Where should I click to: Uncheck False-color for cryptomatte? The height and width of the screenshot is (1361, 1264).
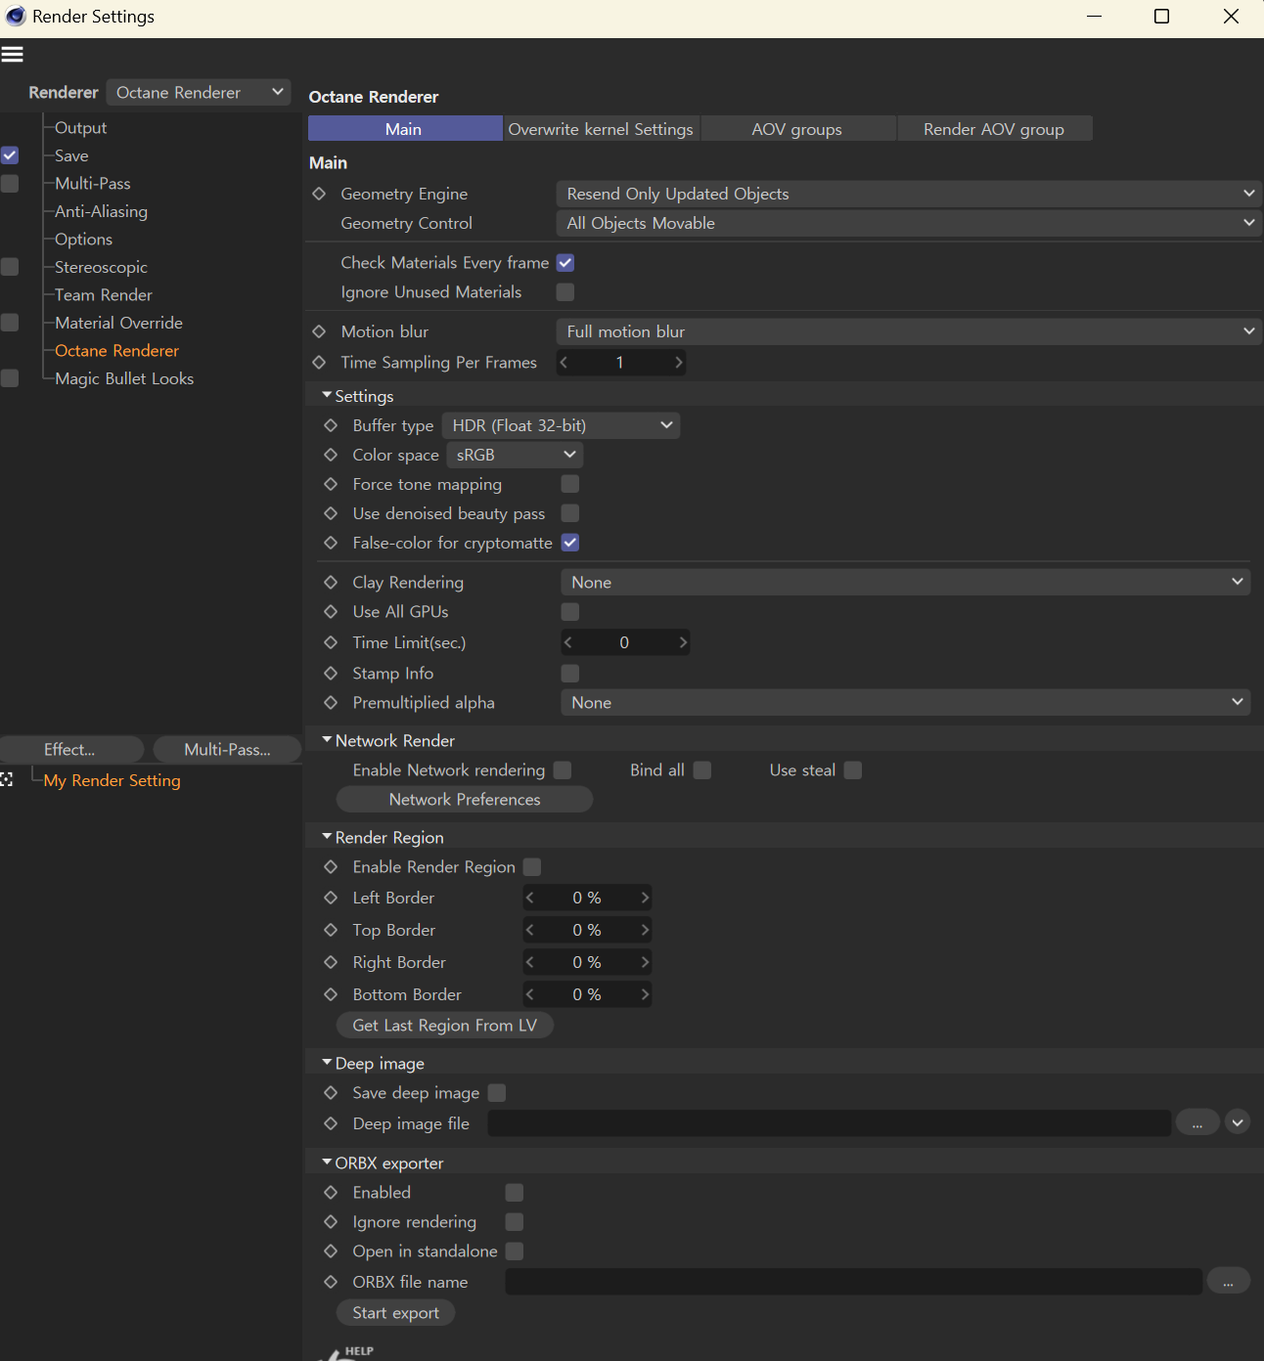tap(570, 543)
